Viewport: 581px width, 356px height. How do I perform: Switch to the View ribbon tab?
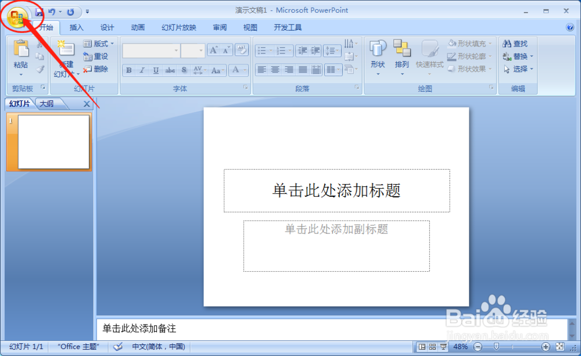point(250,27)
